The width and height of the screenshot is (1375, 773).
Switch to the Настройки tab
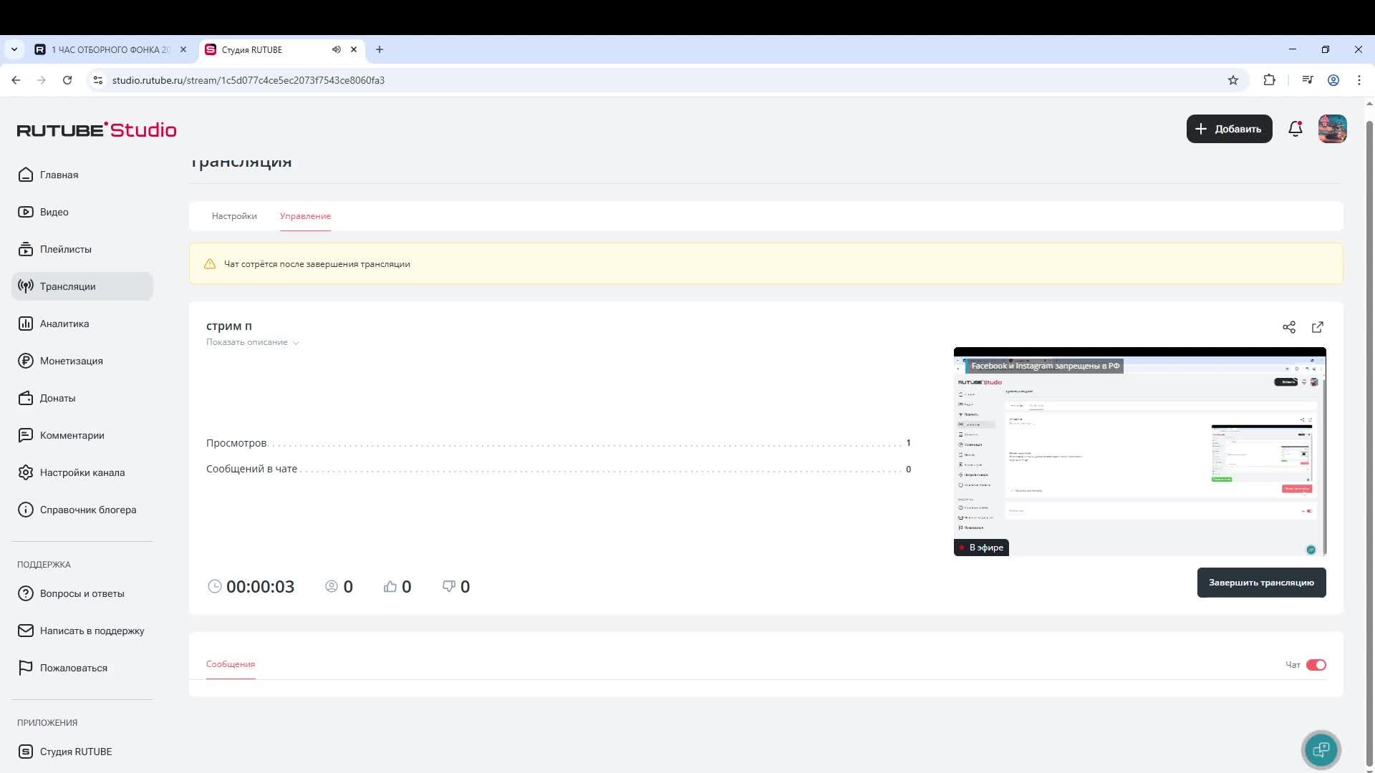pyautogui.click(x=234, y=216)
